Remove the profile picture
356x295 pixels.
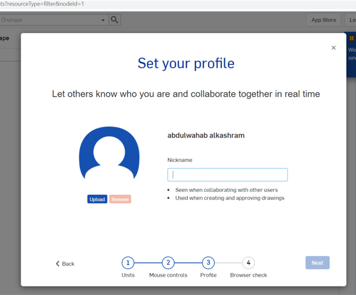[x=120, y=199]
